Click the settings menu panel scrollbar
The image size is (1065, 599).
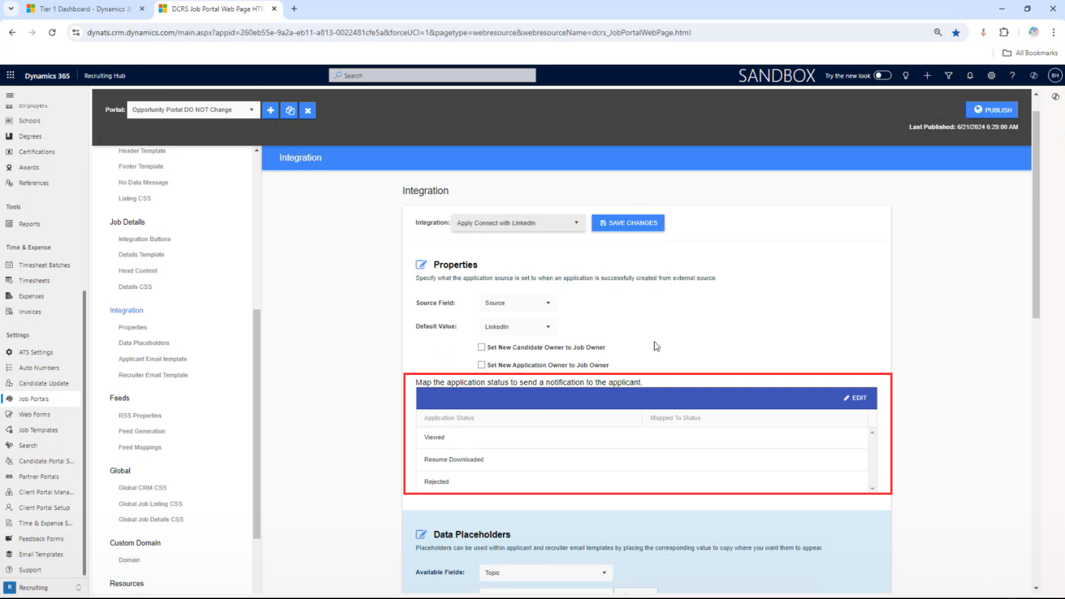point(256,424)
